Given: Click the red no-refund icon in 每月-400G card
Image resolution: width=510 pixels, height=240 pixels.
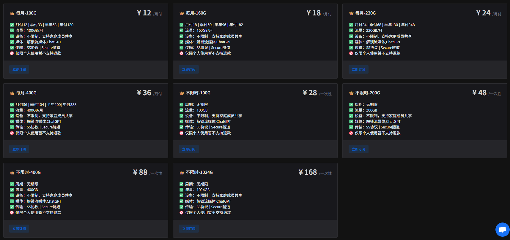Looking at the screenshot, I should click(x=12, y=133).
